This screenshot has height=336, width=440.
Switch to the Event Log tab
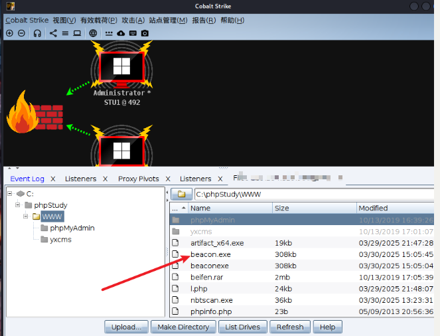point(27,179)
